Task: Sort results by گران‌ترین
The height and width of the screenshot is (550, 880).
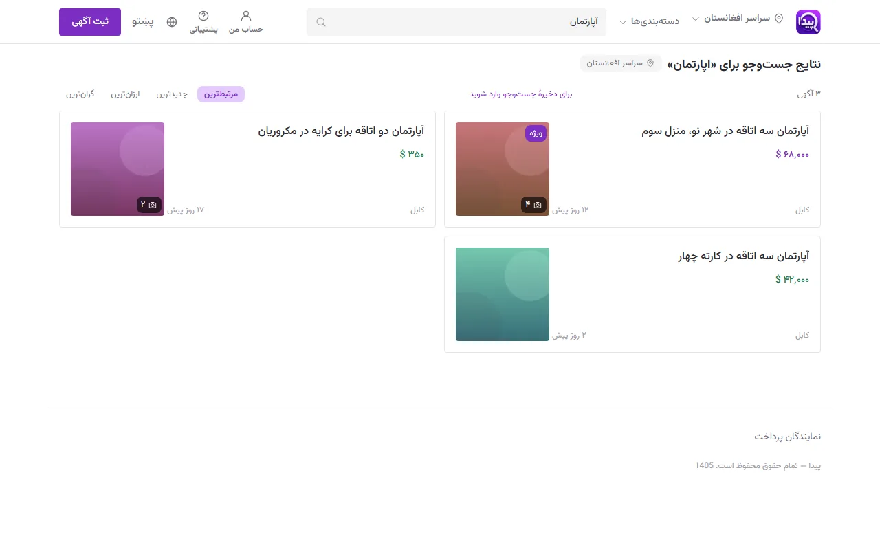Action: click(x=80, y=94)
